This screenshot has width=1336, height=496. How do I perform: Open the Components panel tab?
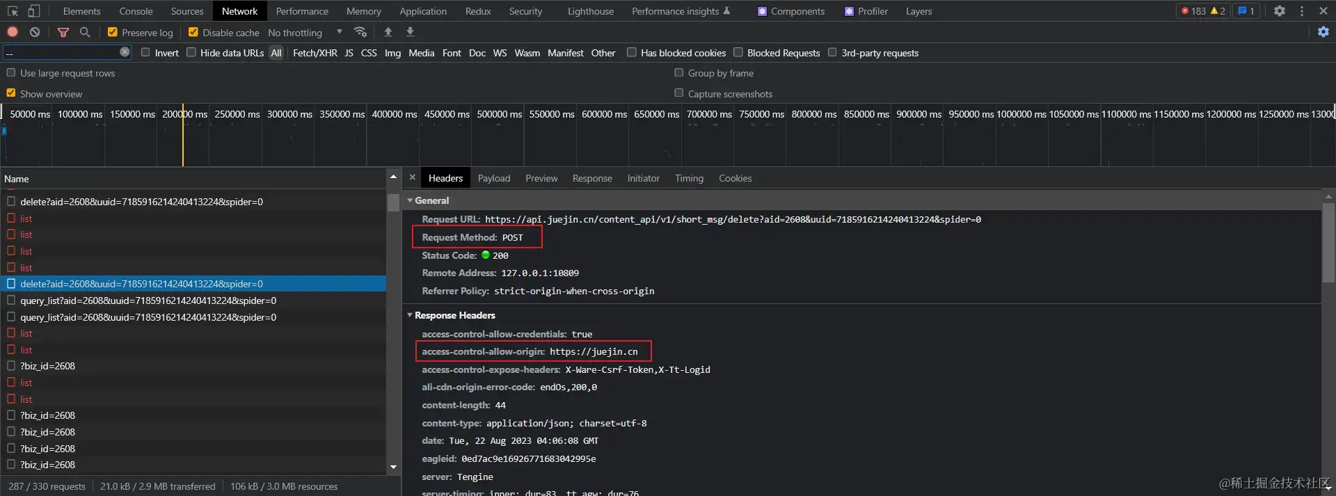[x=791, y=11]
